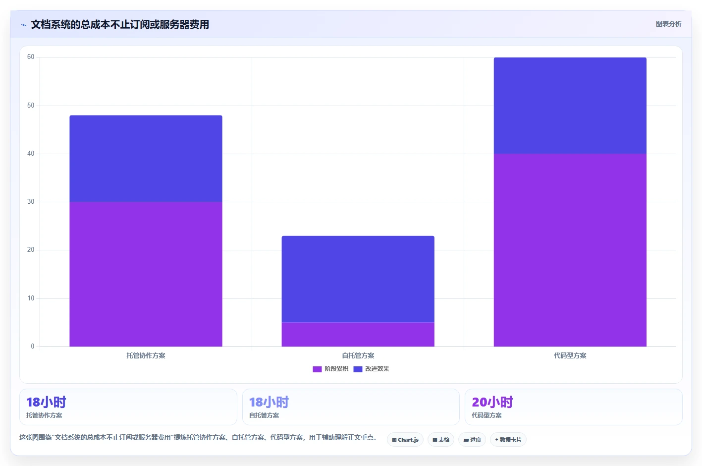Click the 代码型方案 purple bar segment
This screenshot has width=702, height=466.
570,250
